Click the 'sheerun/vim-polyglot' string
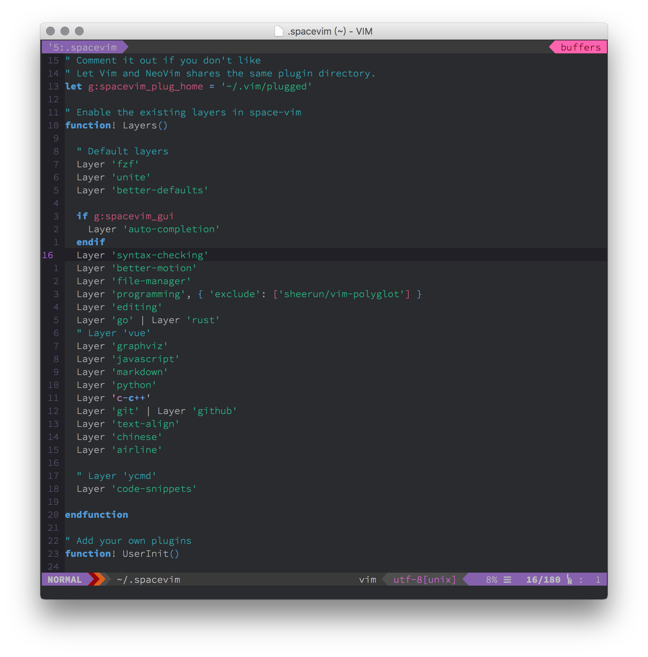 (342, 294)
